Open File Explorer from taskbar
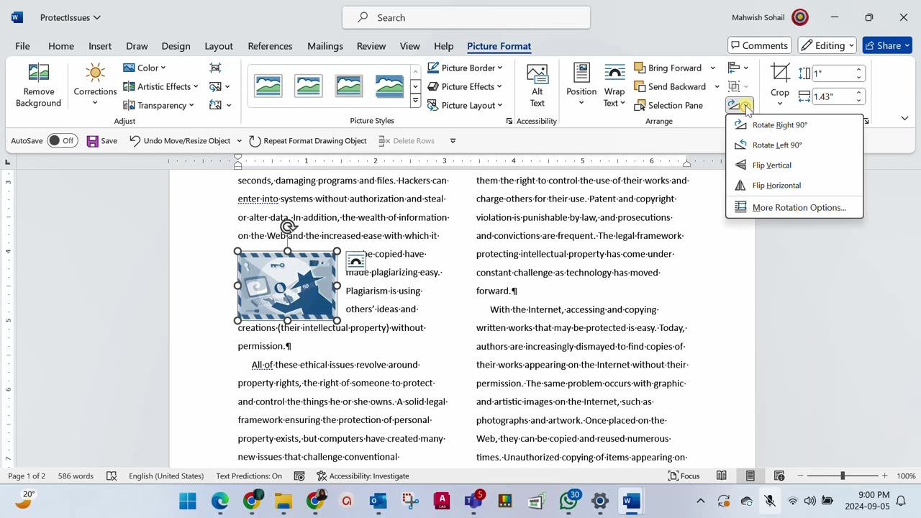 coord(283,501)
